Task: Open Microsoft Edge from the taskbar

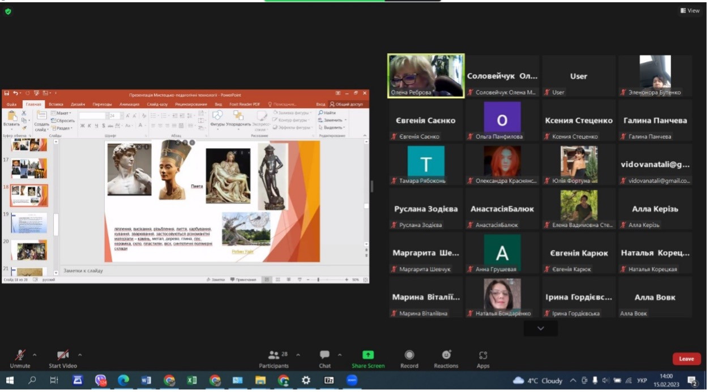Action: pos(123,381)
